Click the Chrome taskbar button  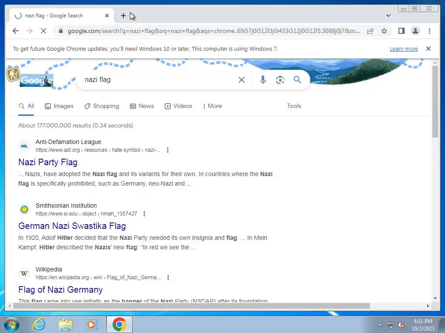coord(119,324)
